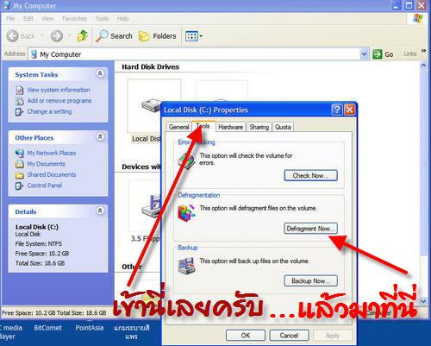Collapse the Other Places panel
The image size is (431, 346).
click(100, 136)
